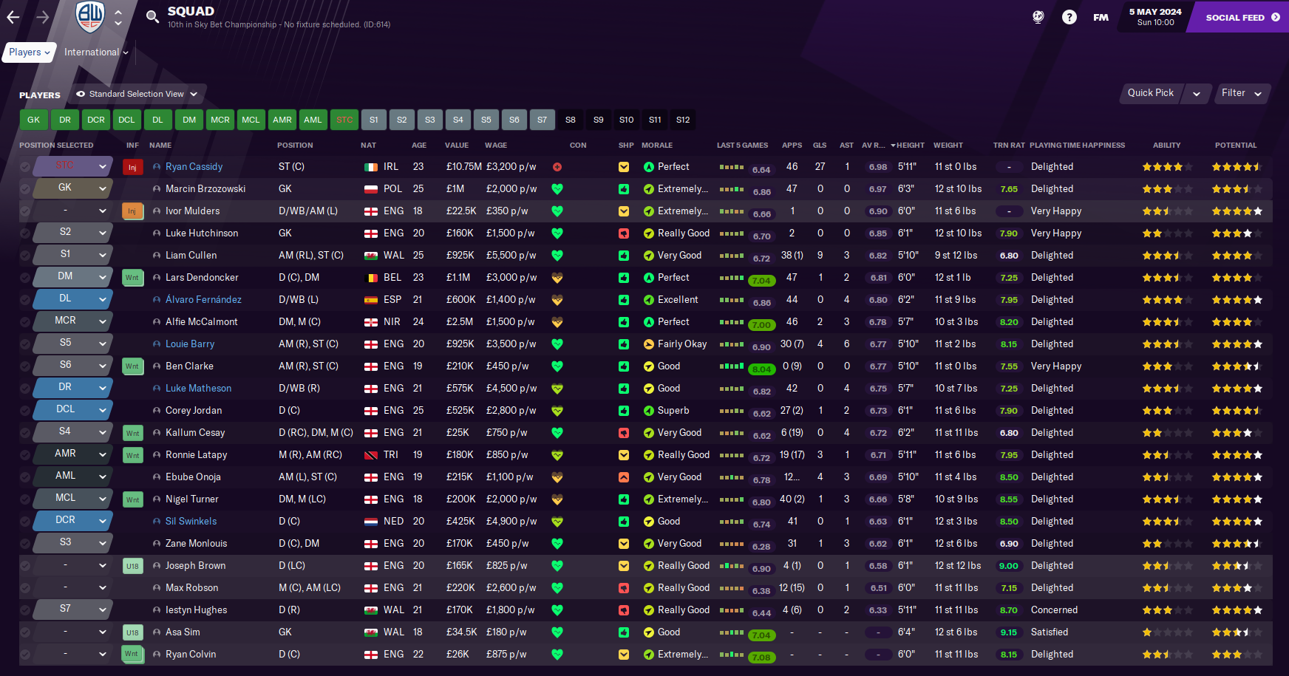Click the forward navigation arrow
This screenshot has height=676, width=1289.
pos(43,17)
